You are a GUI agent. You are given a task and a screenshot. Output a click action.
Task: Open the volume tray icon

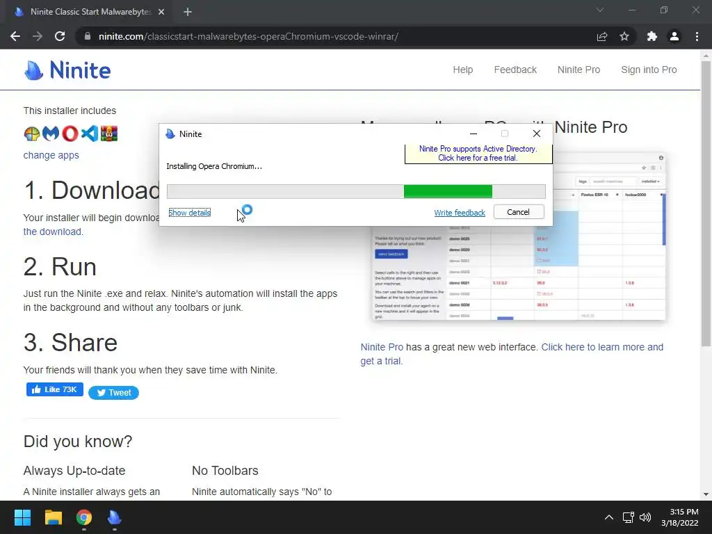pyautogui.click(x=645, y=517)
